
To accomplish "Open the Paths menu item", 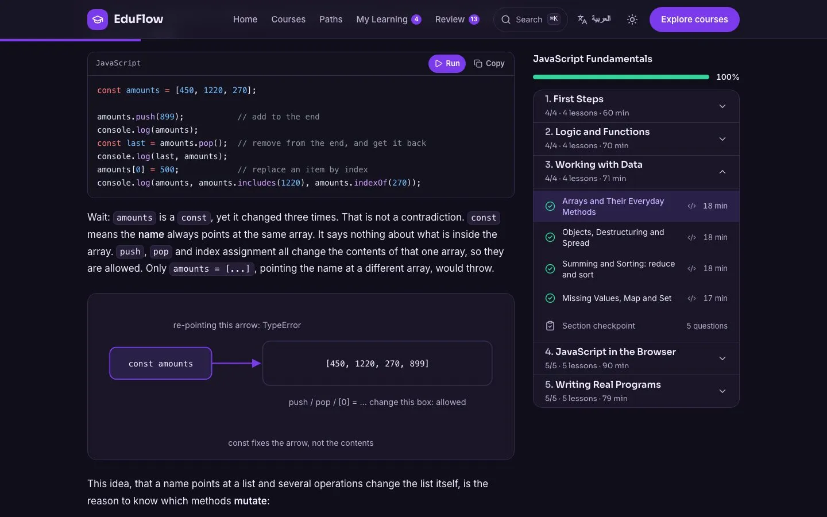I will 331,20.
